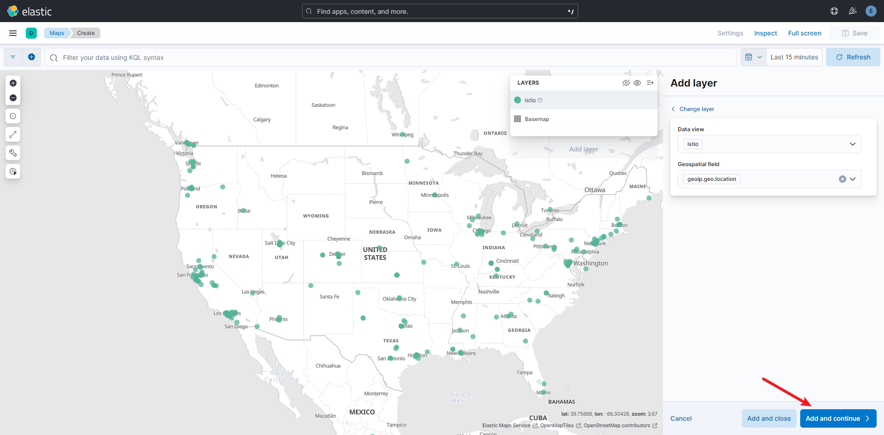Add a filter with the plus icon
Viewport: 884px width, 435px height.
[x=32, y=57]
